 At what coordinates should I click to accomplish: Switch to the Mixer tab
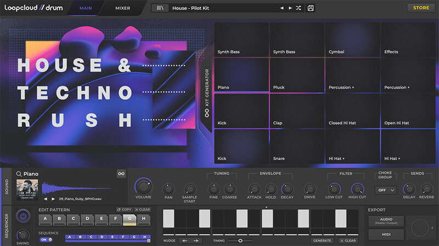tap(123, 8)
